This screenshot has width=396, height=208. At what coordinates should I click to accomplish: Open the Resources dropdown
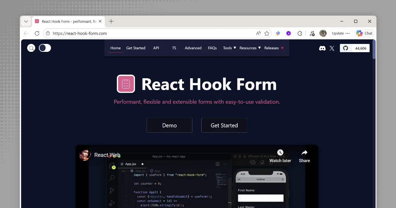[x=248, y=48]
